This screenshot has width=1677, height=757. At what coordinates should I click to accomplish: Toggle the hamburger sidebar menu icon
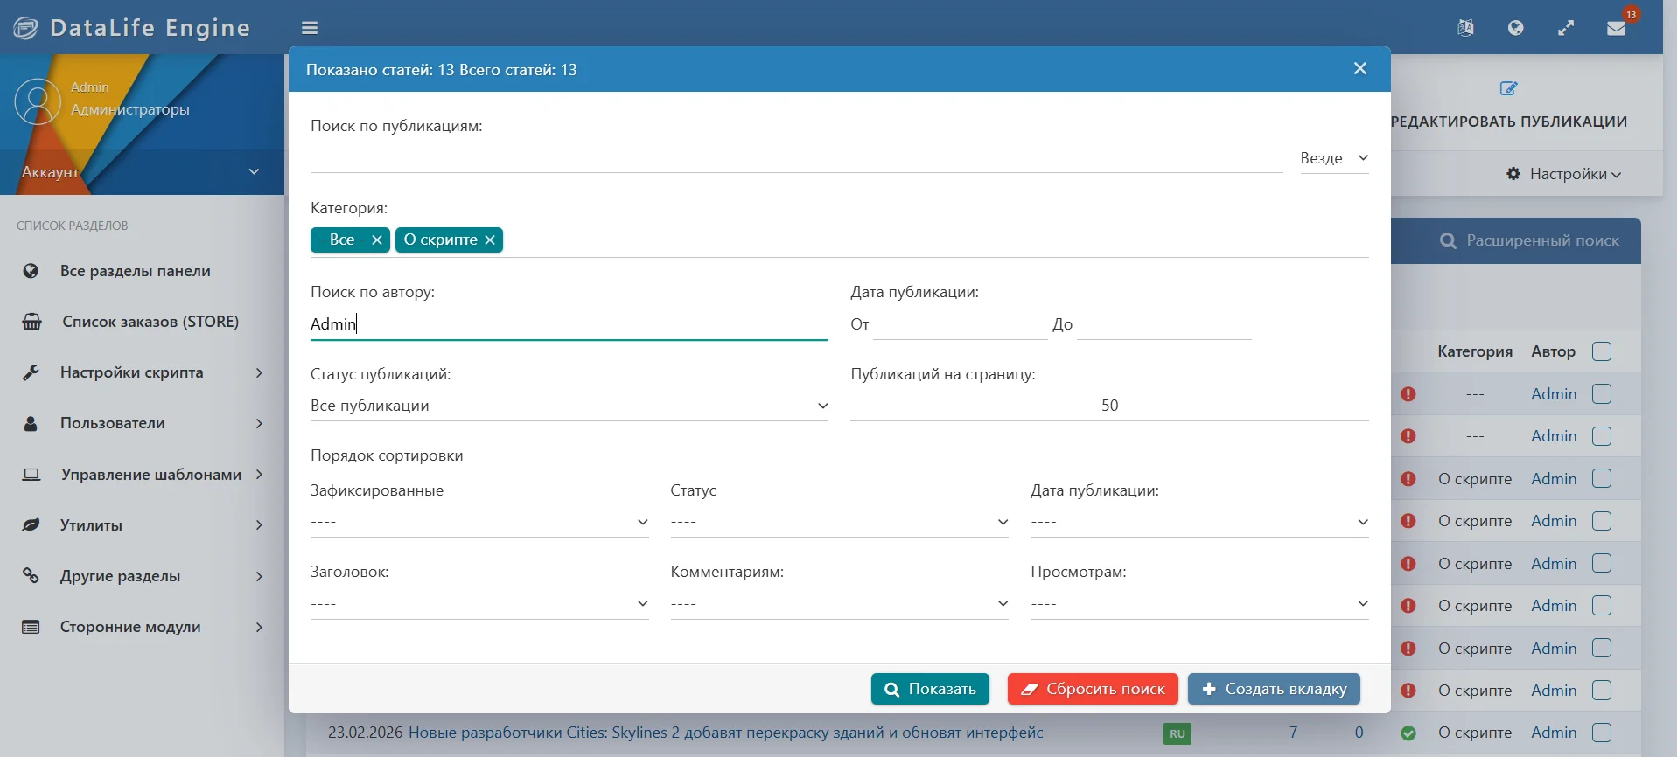click(310, 28)
